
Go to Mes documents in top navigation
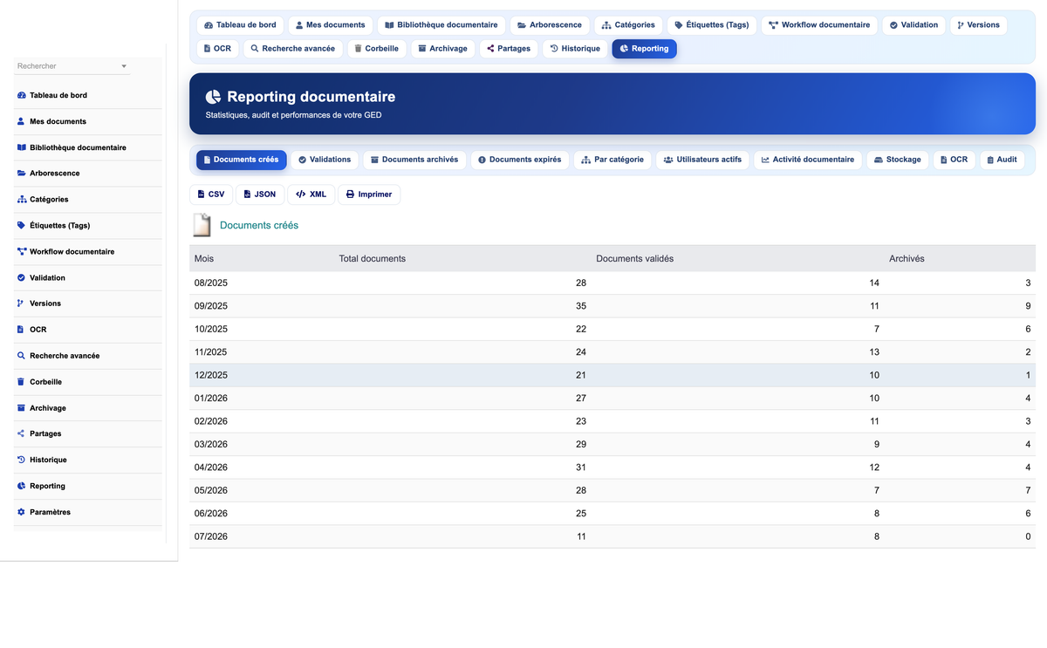pos(330,25)
